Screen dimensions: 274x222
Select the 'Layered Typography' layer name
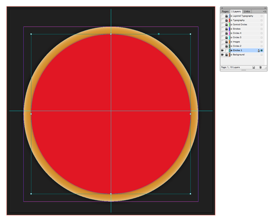243,16
